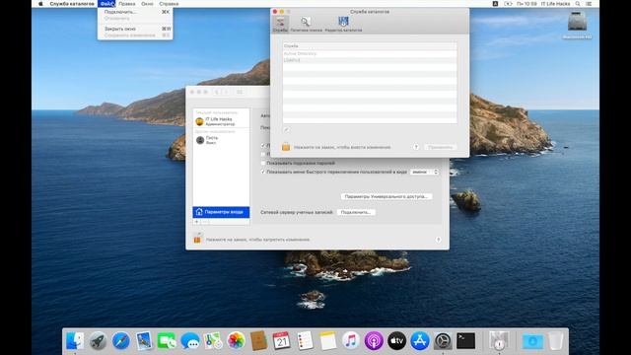Choose Закрыть окно in the Файл menu
The height and width of the screenshot is (355, 631).
135,29
